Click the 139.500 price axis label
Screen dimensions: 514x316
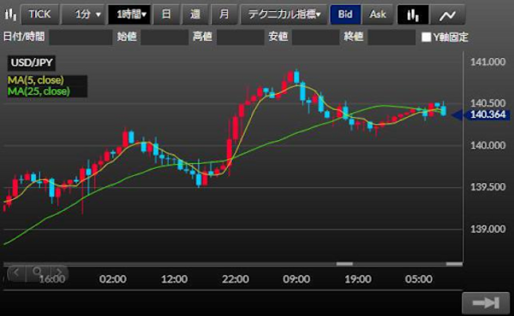487,187
